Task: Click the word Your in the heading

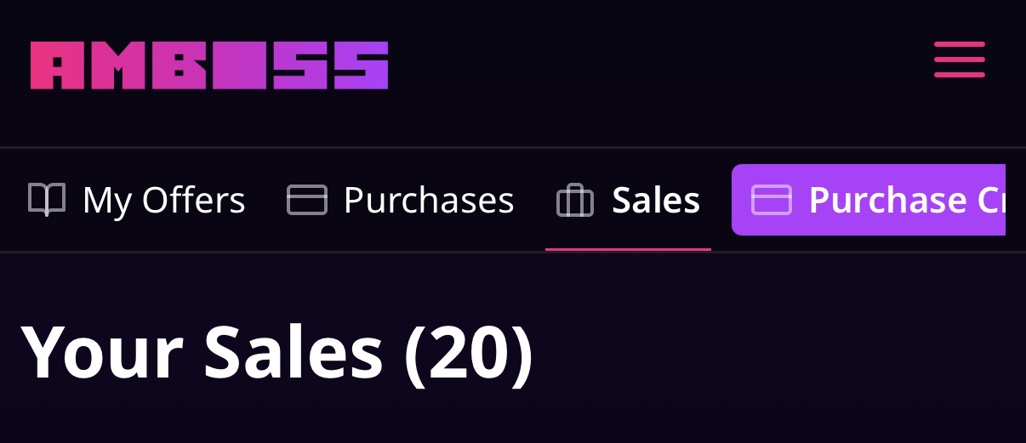Action: coord(102,351)
